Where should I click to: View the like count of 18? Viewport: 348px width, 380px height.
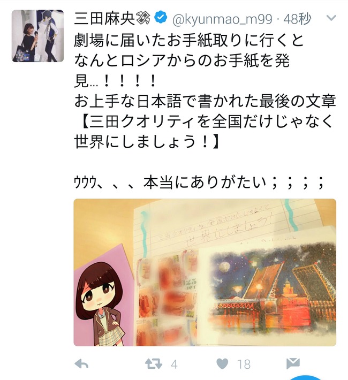pos(244,364)
